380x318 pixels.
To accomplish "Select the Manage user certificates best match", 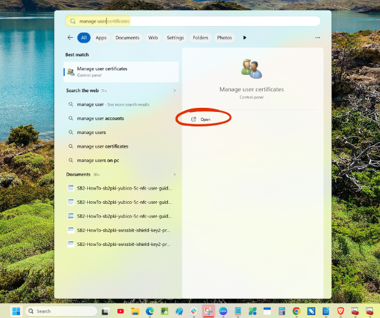I will (x=121, y=72).
